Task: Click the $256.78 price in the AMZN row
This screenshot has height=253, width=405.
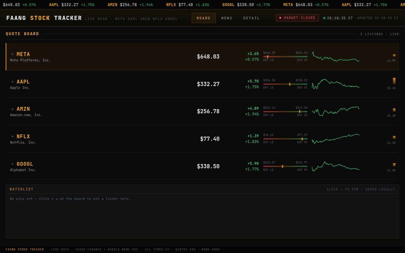Action: point(208,111)
